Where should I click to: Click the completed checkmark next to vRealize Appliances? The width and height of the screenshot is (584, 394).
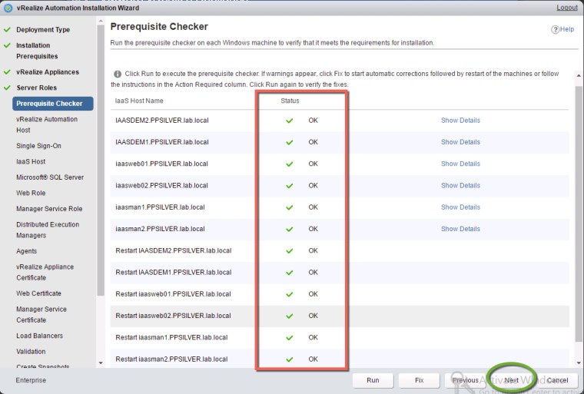[7, 72]
